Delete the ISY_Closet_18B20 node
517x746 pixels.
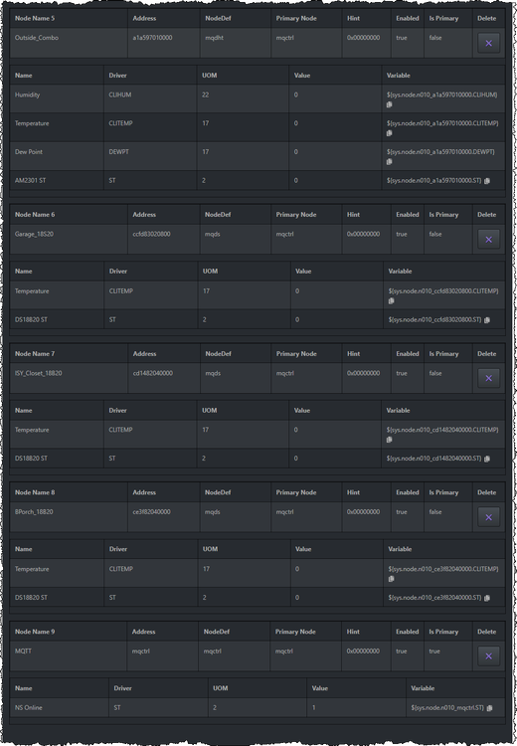488,378
